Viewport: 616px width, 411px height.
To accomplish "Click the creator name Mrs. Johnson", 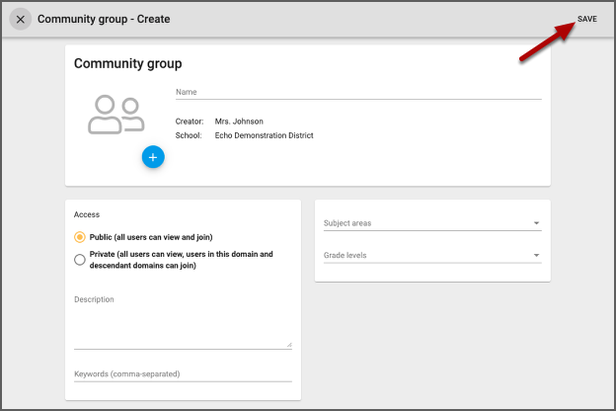I will pos(240,122).
